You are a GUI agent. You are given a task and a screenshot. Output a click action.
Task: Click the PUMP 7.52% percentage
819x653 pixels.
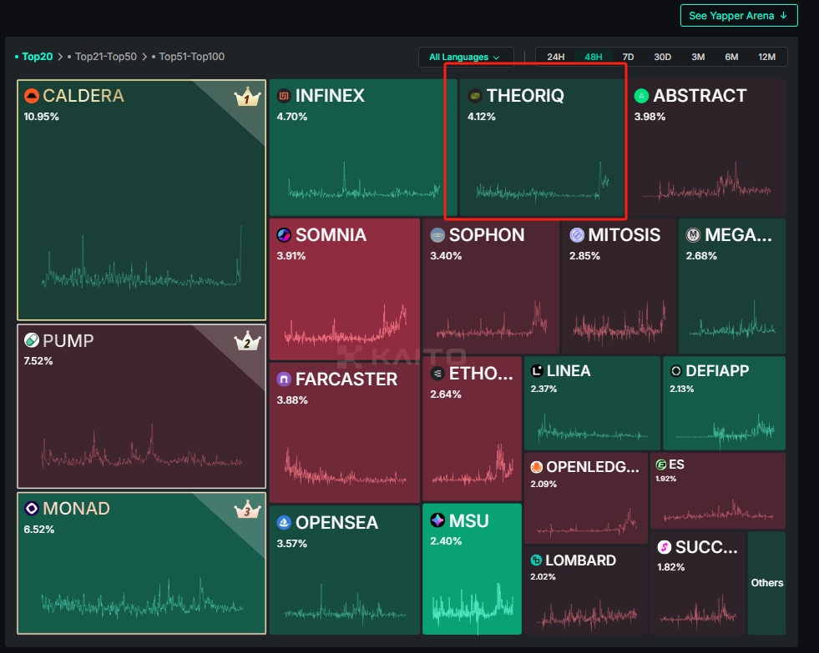click(x=38, y=361)
